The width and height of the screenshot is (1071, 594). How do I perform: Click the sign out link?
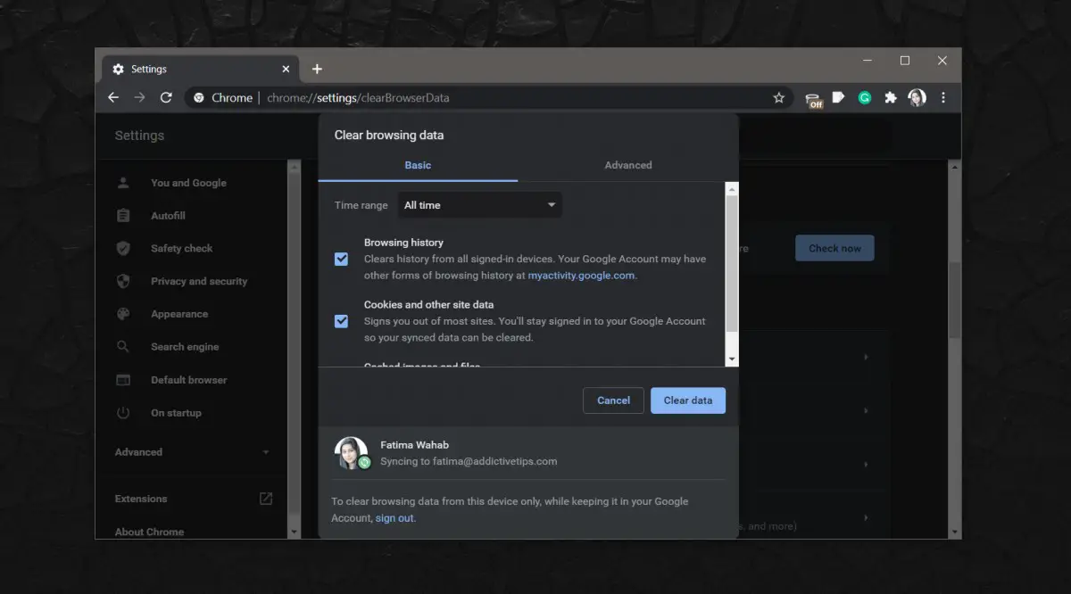[394, 518]
